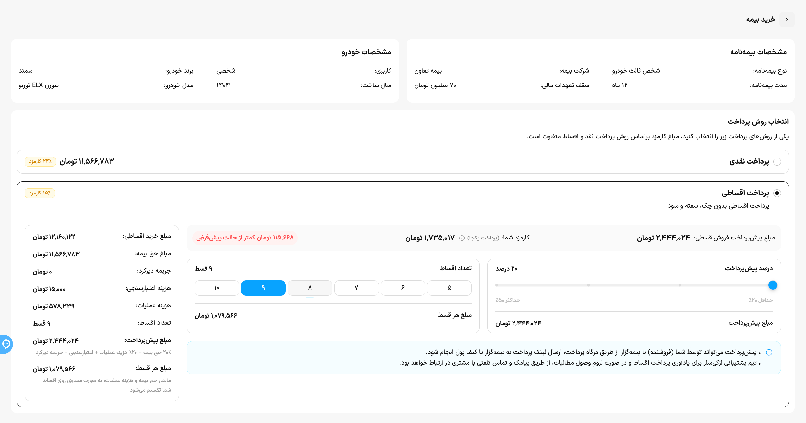Click the حداقل ۲۰٪ label
806x423 pixels.
coord(761,300)
